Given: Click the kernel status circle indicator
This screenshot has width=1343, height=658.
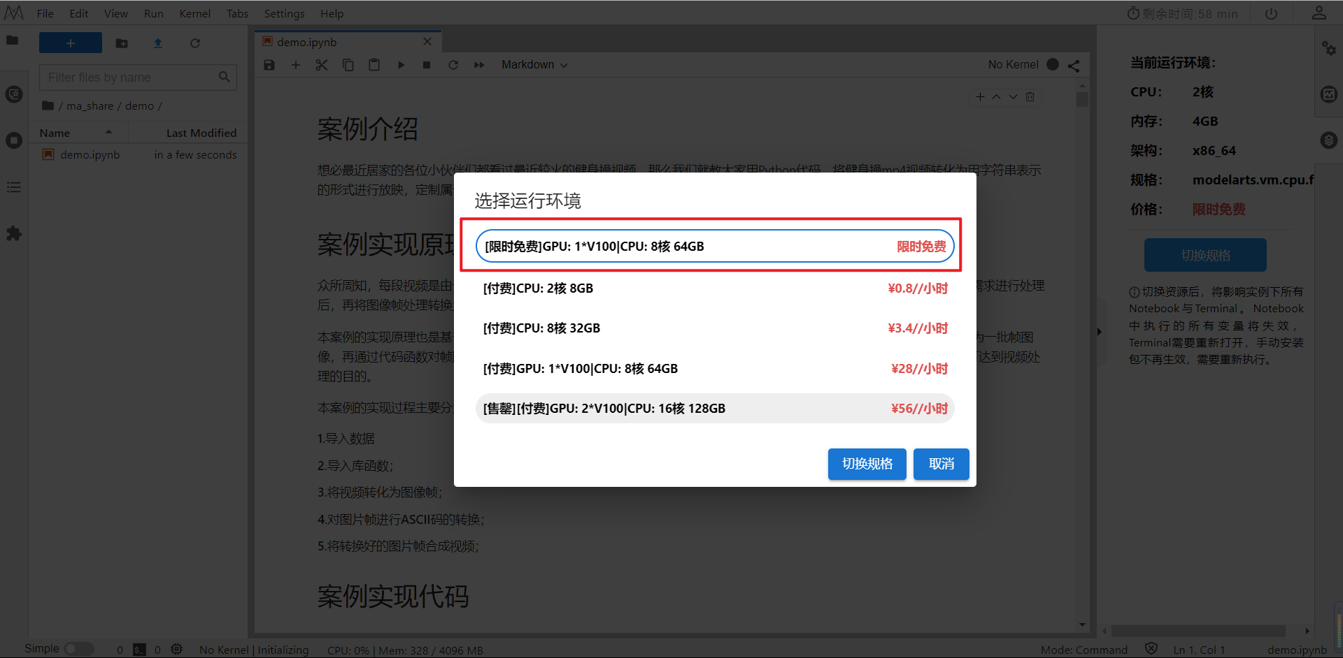Looking at the screenshot, I should point(1053,64).
